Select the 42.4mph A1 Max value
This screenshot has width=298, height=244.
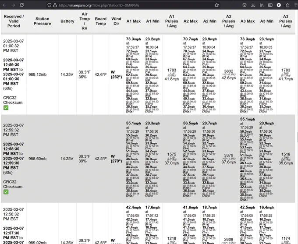click(x=133, y=207)
